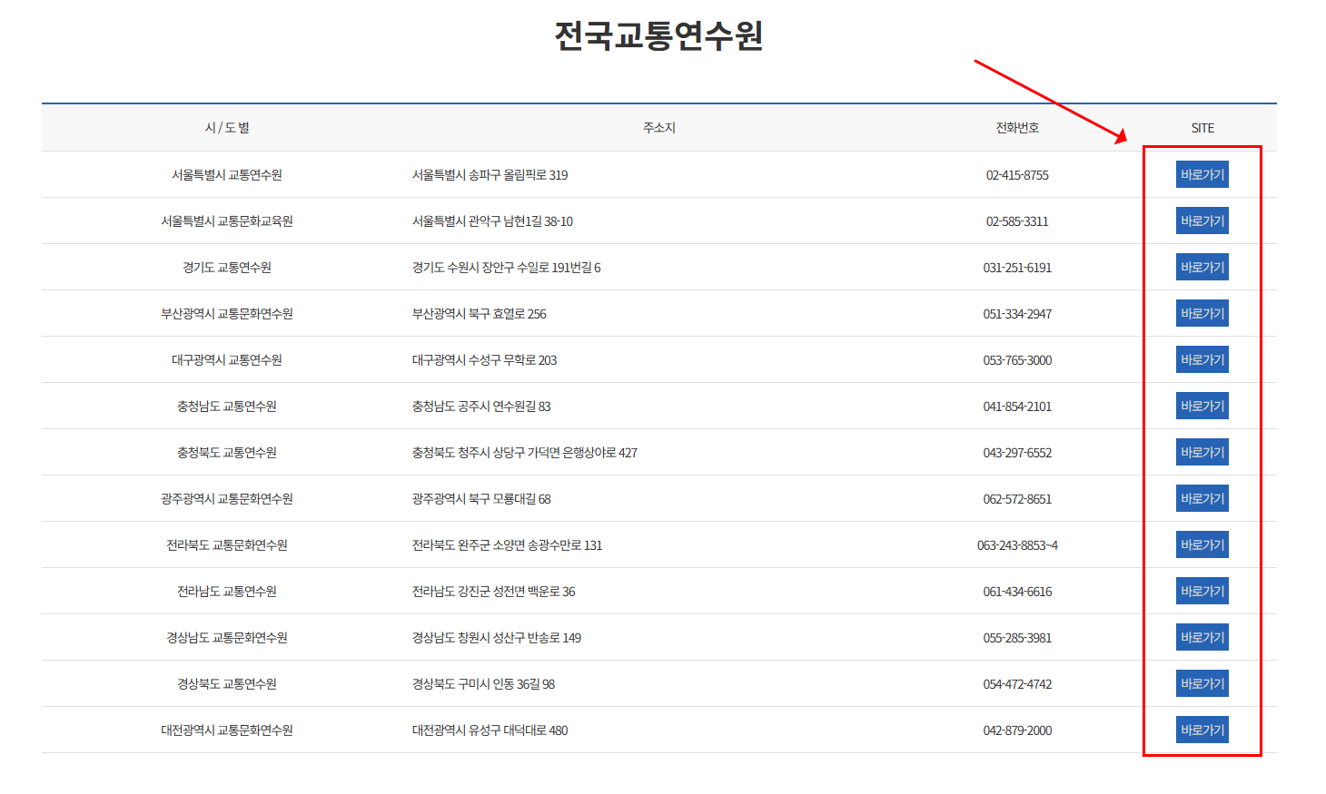
Task: Open 바로가기 for 전라북도 교통문화연수원
Action: 1202,544
